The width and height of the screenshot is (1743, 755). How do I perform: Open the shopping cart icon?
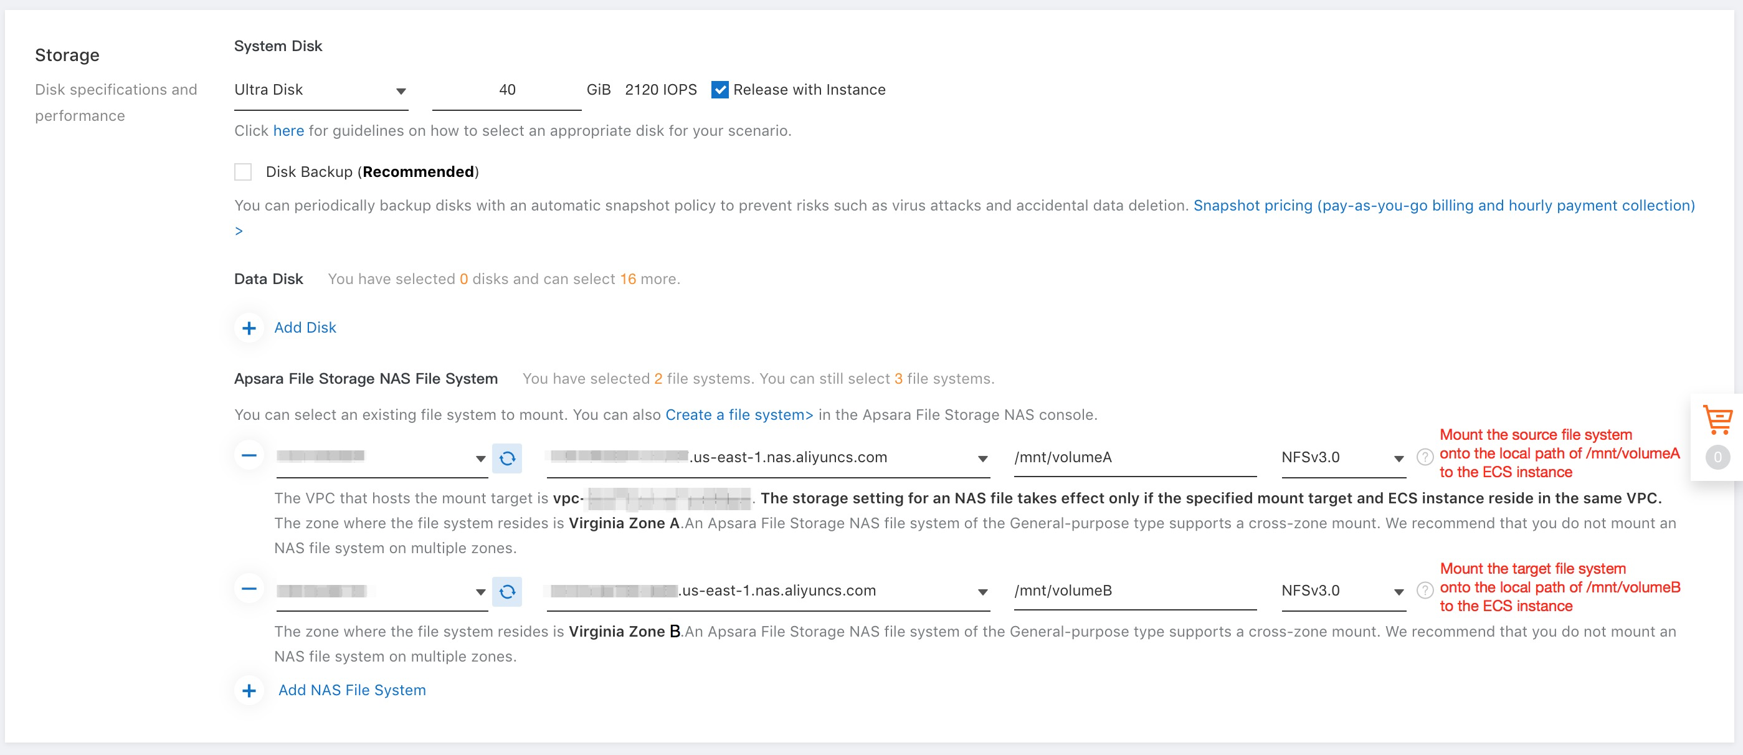tap(1717, 420)
